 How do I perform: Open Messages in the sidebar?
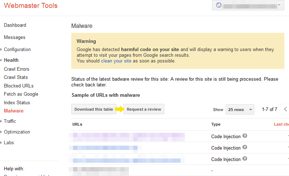15,37
